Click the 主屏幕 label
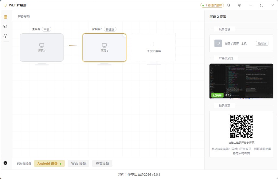 point(36,29)
